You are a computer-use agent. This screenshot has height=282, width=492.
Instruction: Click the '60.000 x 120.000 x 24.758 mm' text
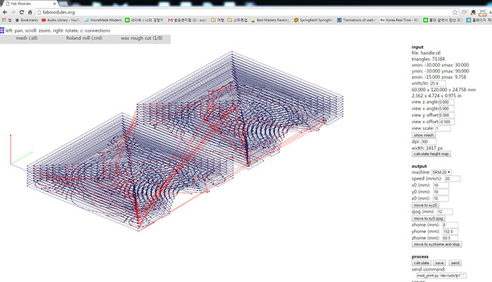[x=444, y=90]
